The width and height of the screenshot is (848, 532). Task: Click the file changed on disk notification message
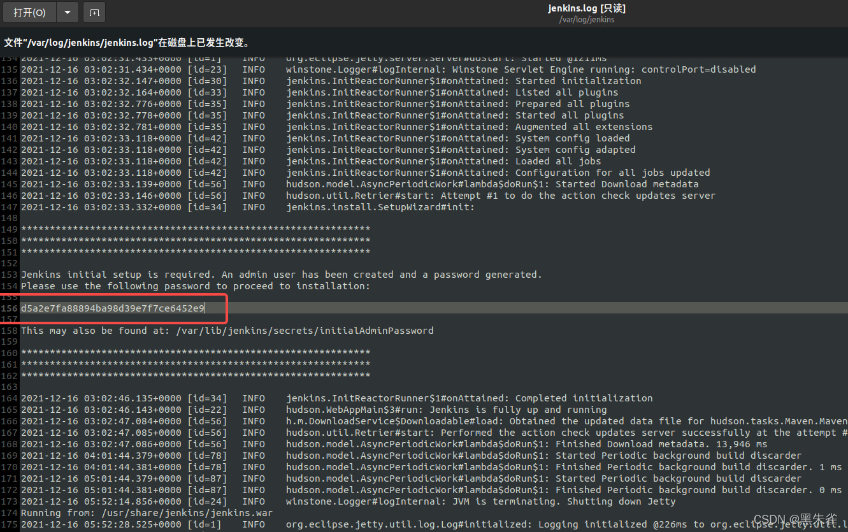(128, 43)
